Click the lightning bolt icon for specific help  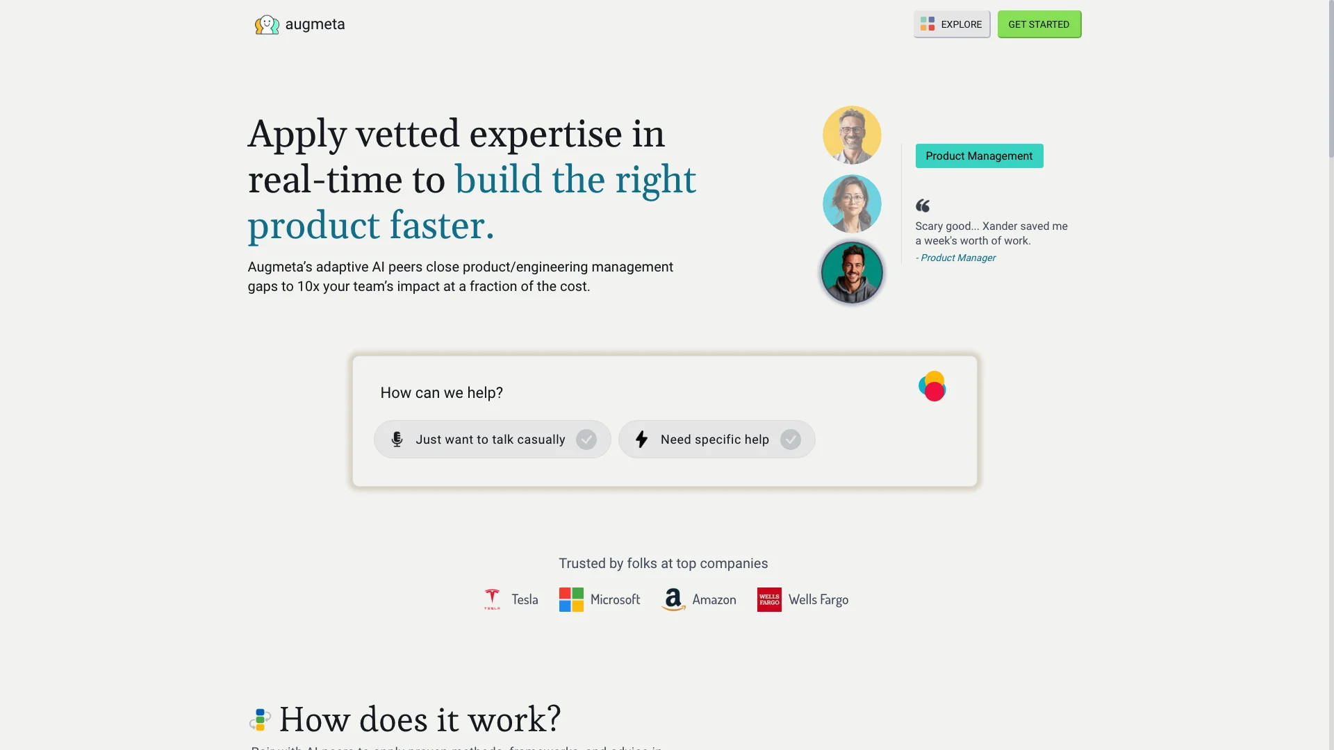(x=641, y=439)
